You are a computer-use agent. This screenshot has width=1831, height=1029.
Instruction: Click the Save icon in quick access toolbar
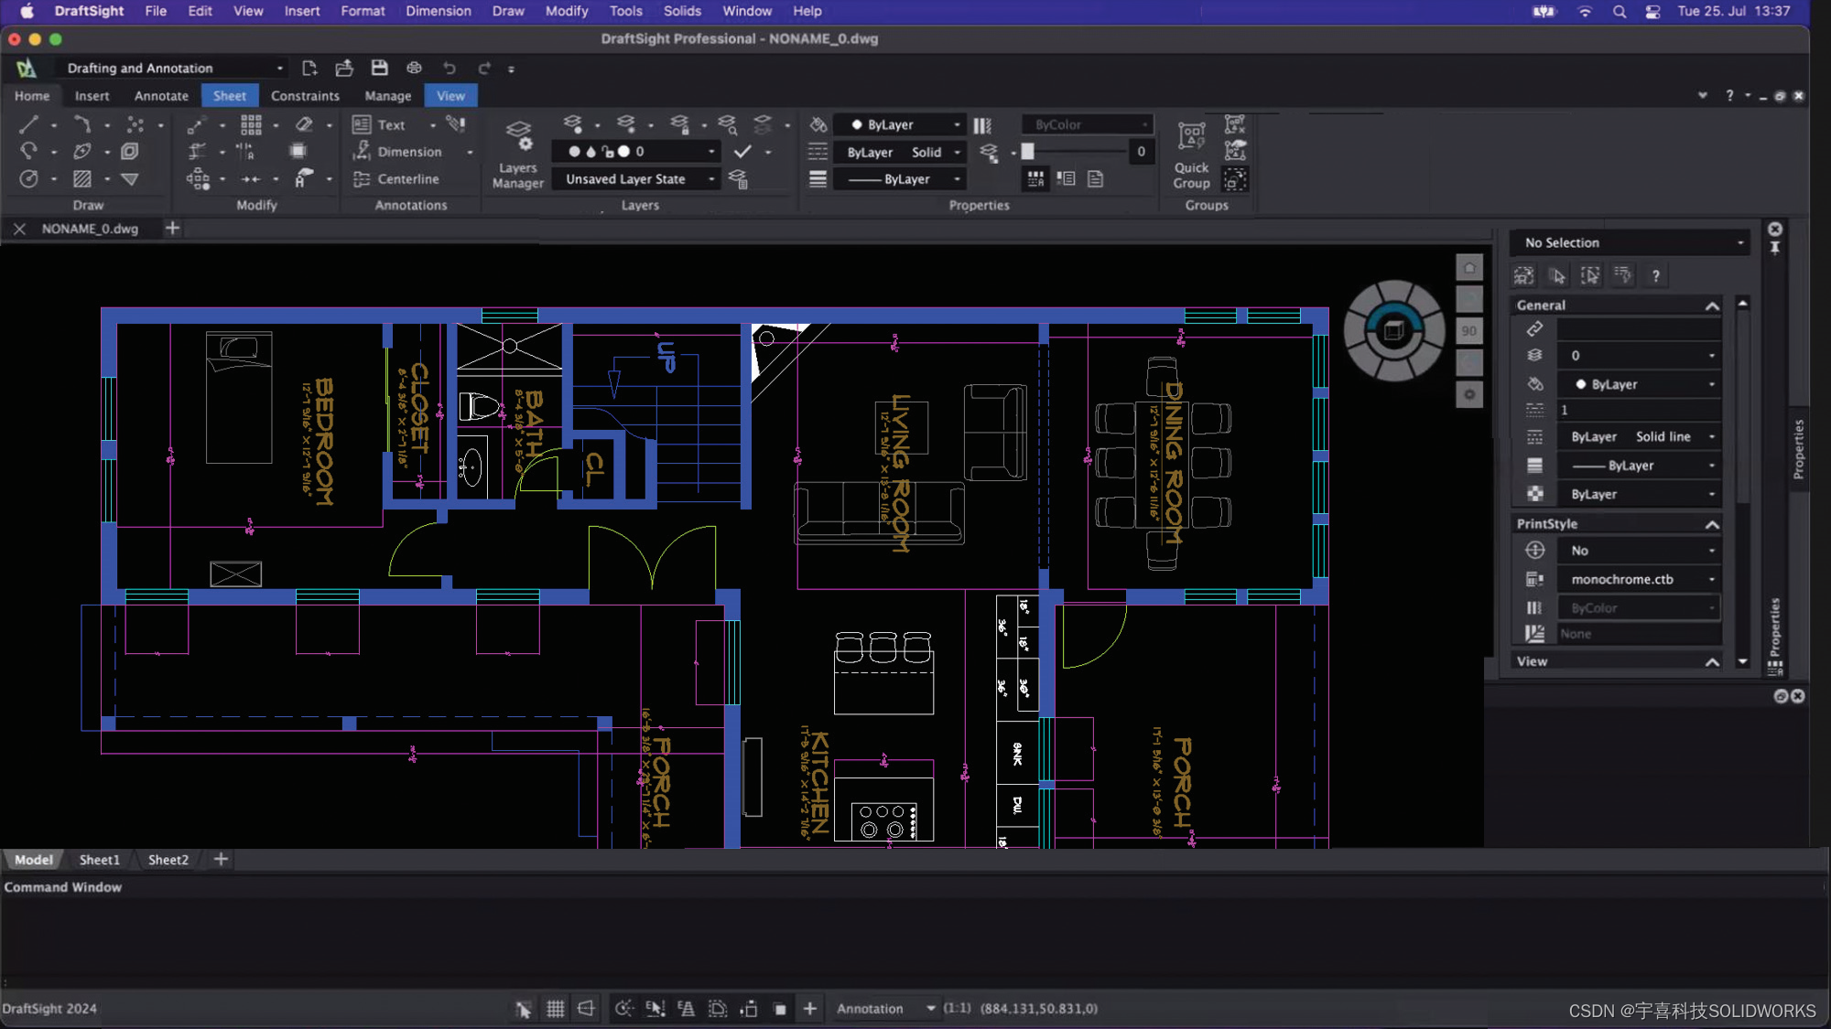pyautogui.click(x=378, y=67)
